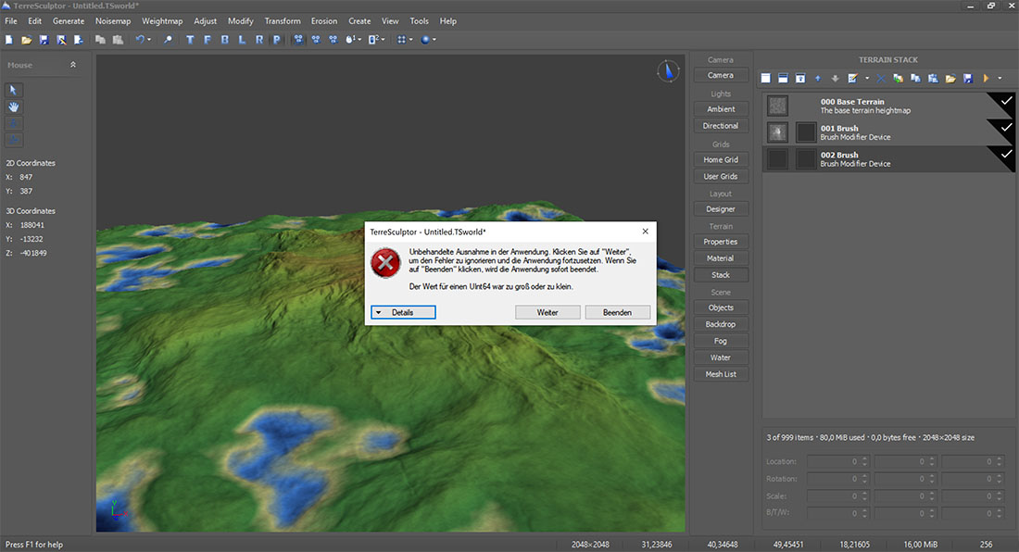
Task: Toggle the checkmark on 001 Brush
Action: [1006, 127]
